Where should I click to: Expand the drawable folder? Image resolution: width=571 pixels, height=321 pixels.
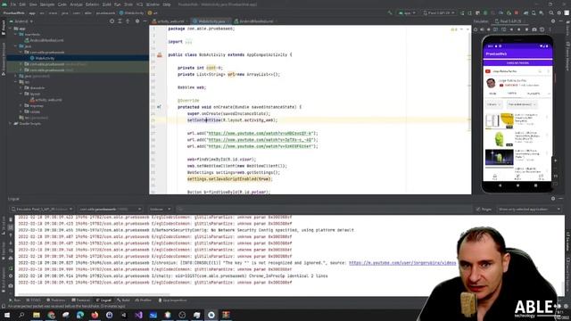point(21,87)
